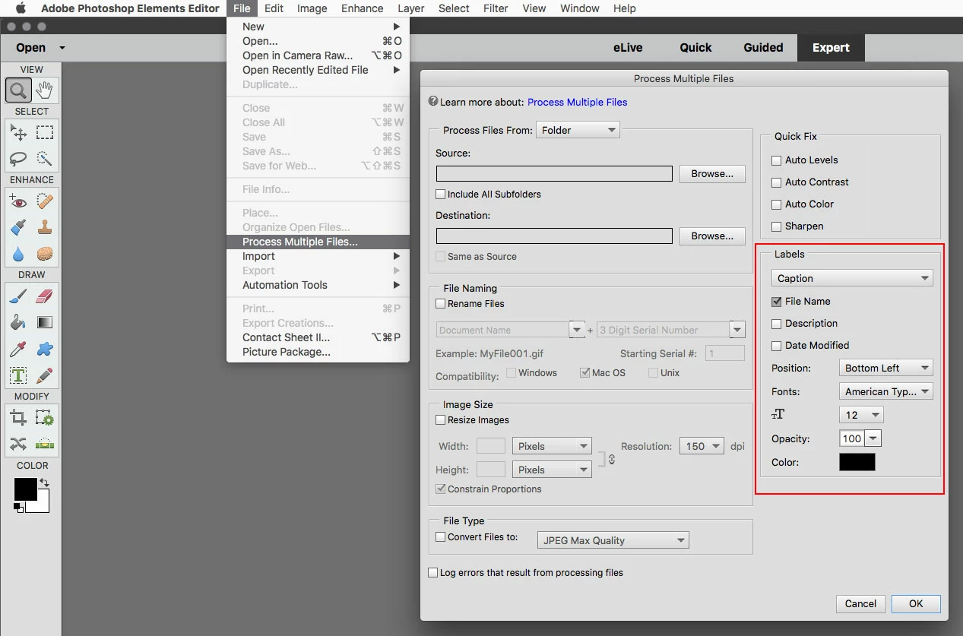Select the Custom Shape tool

[x=45, y=349]
